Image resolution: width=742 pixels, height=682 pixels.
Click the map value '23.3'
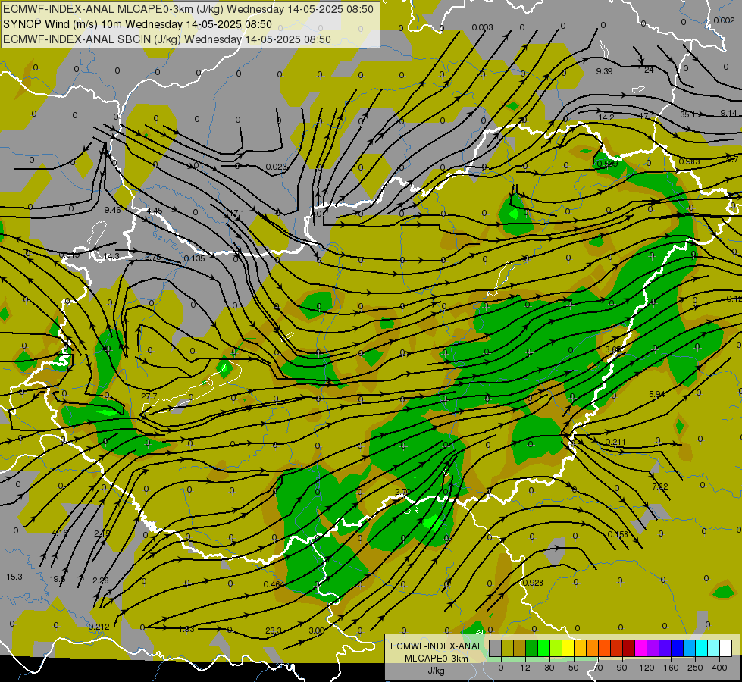274,630
